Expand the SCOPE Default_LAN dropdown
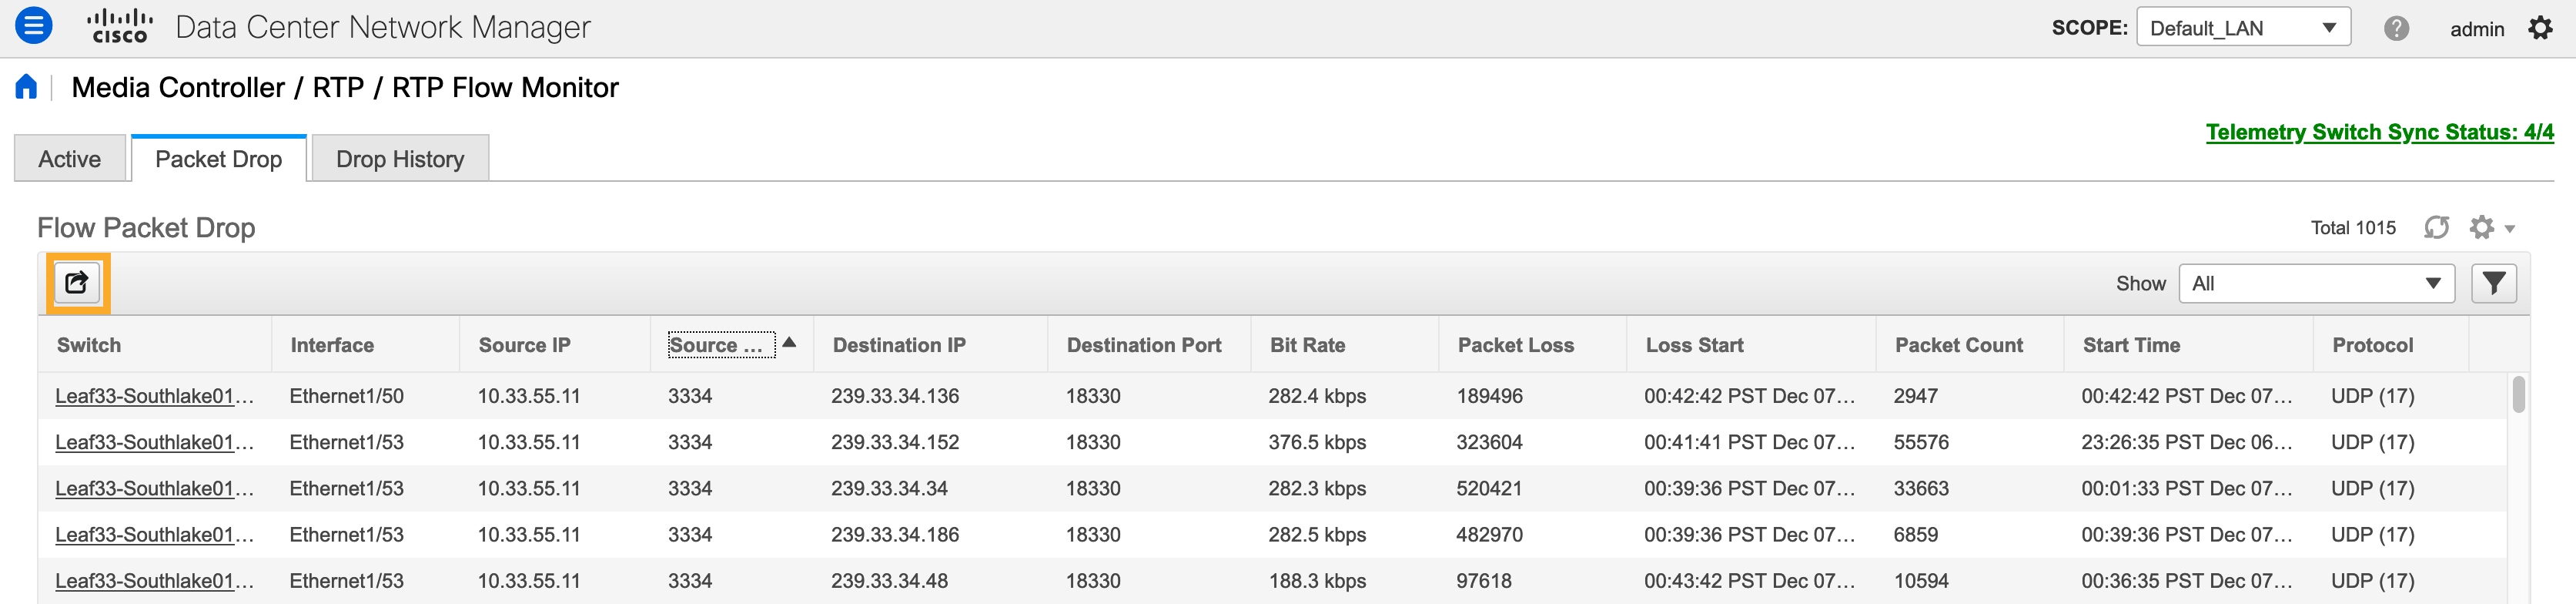The height and width of the screenshot is (604, 2576). [x=2242, y=28]
